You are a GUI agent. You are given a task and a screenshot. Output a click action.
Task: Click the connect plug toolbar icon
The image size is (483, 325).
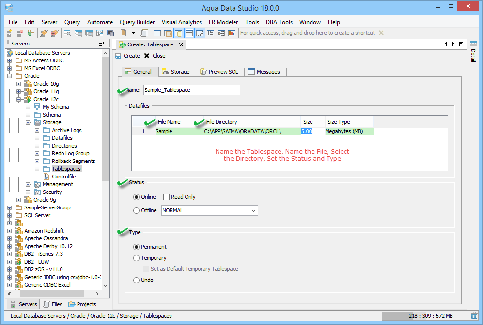44,32
